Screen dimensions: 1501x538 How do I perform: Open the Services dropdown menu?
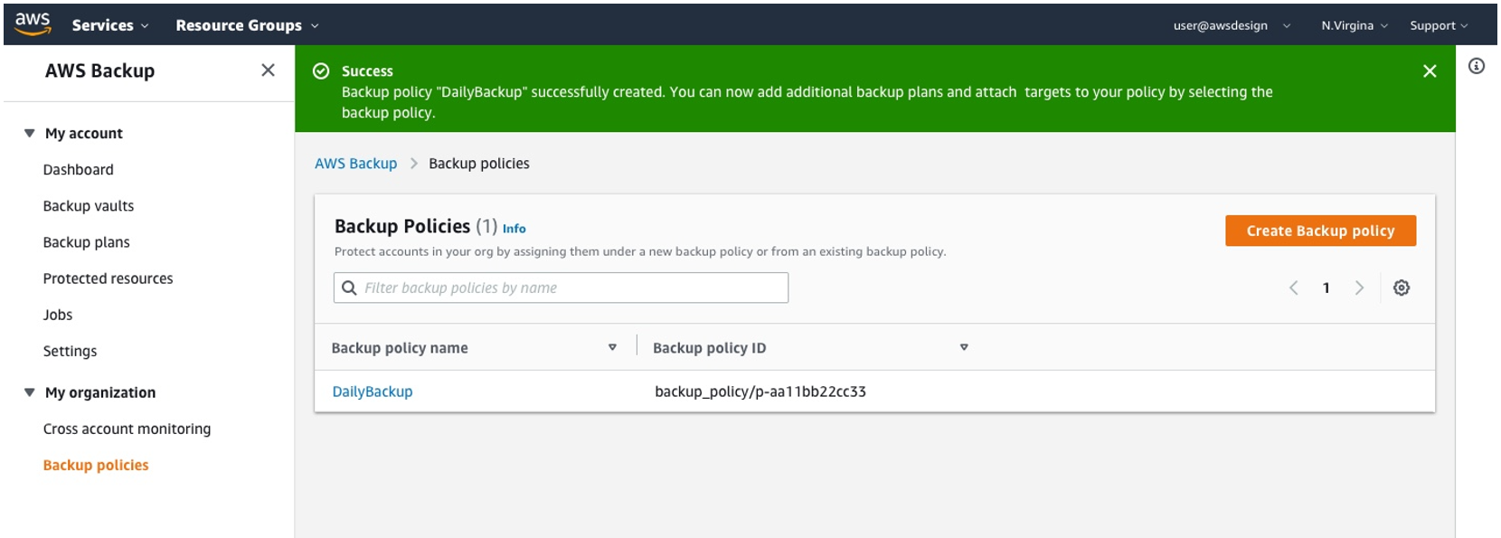point(110,25)
